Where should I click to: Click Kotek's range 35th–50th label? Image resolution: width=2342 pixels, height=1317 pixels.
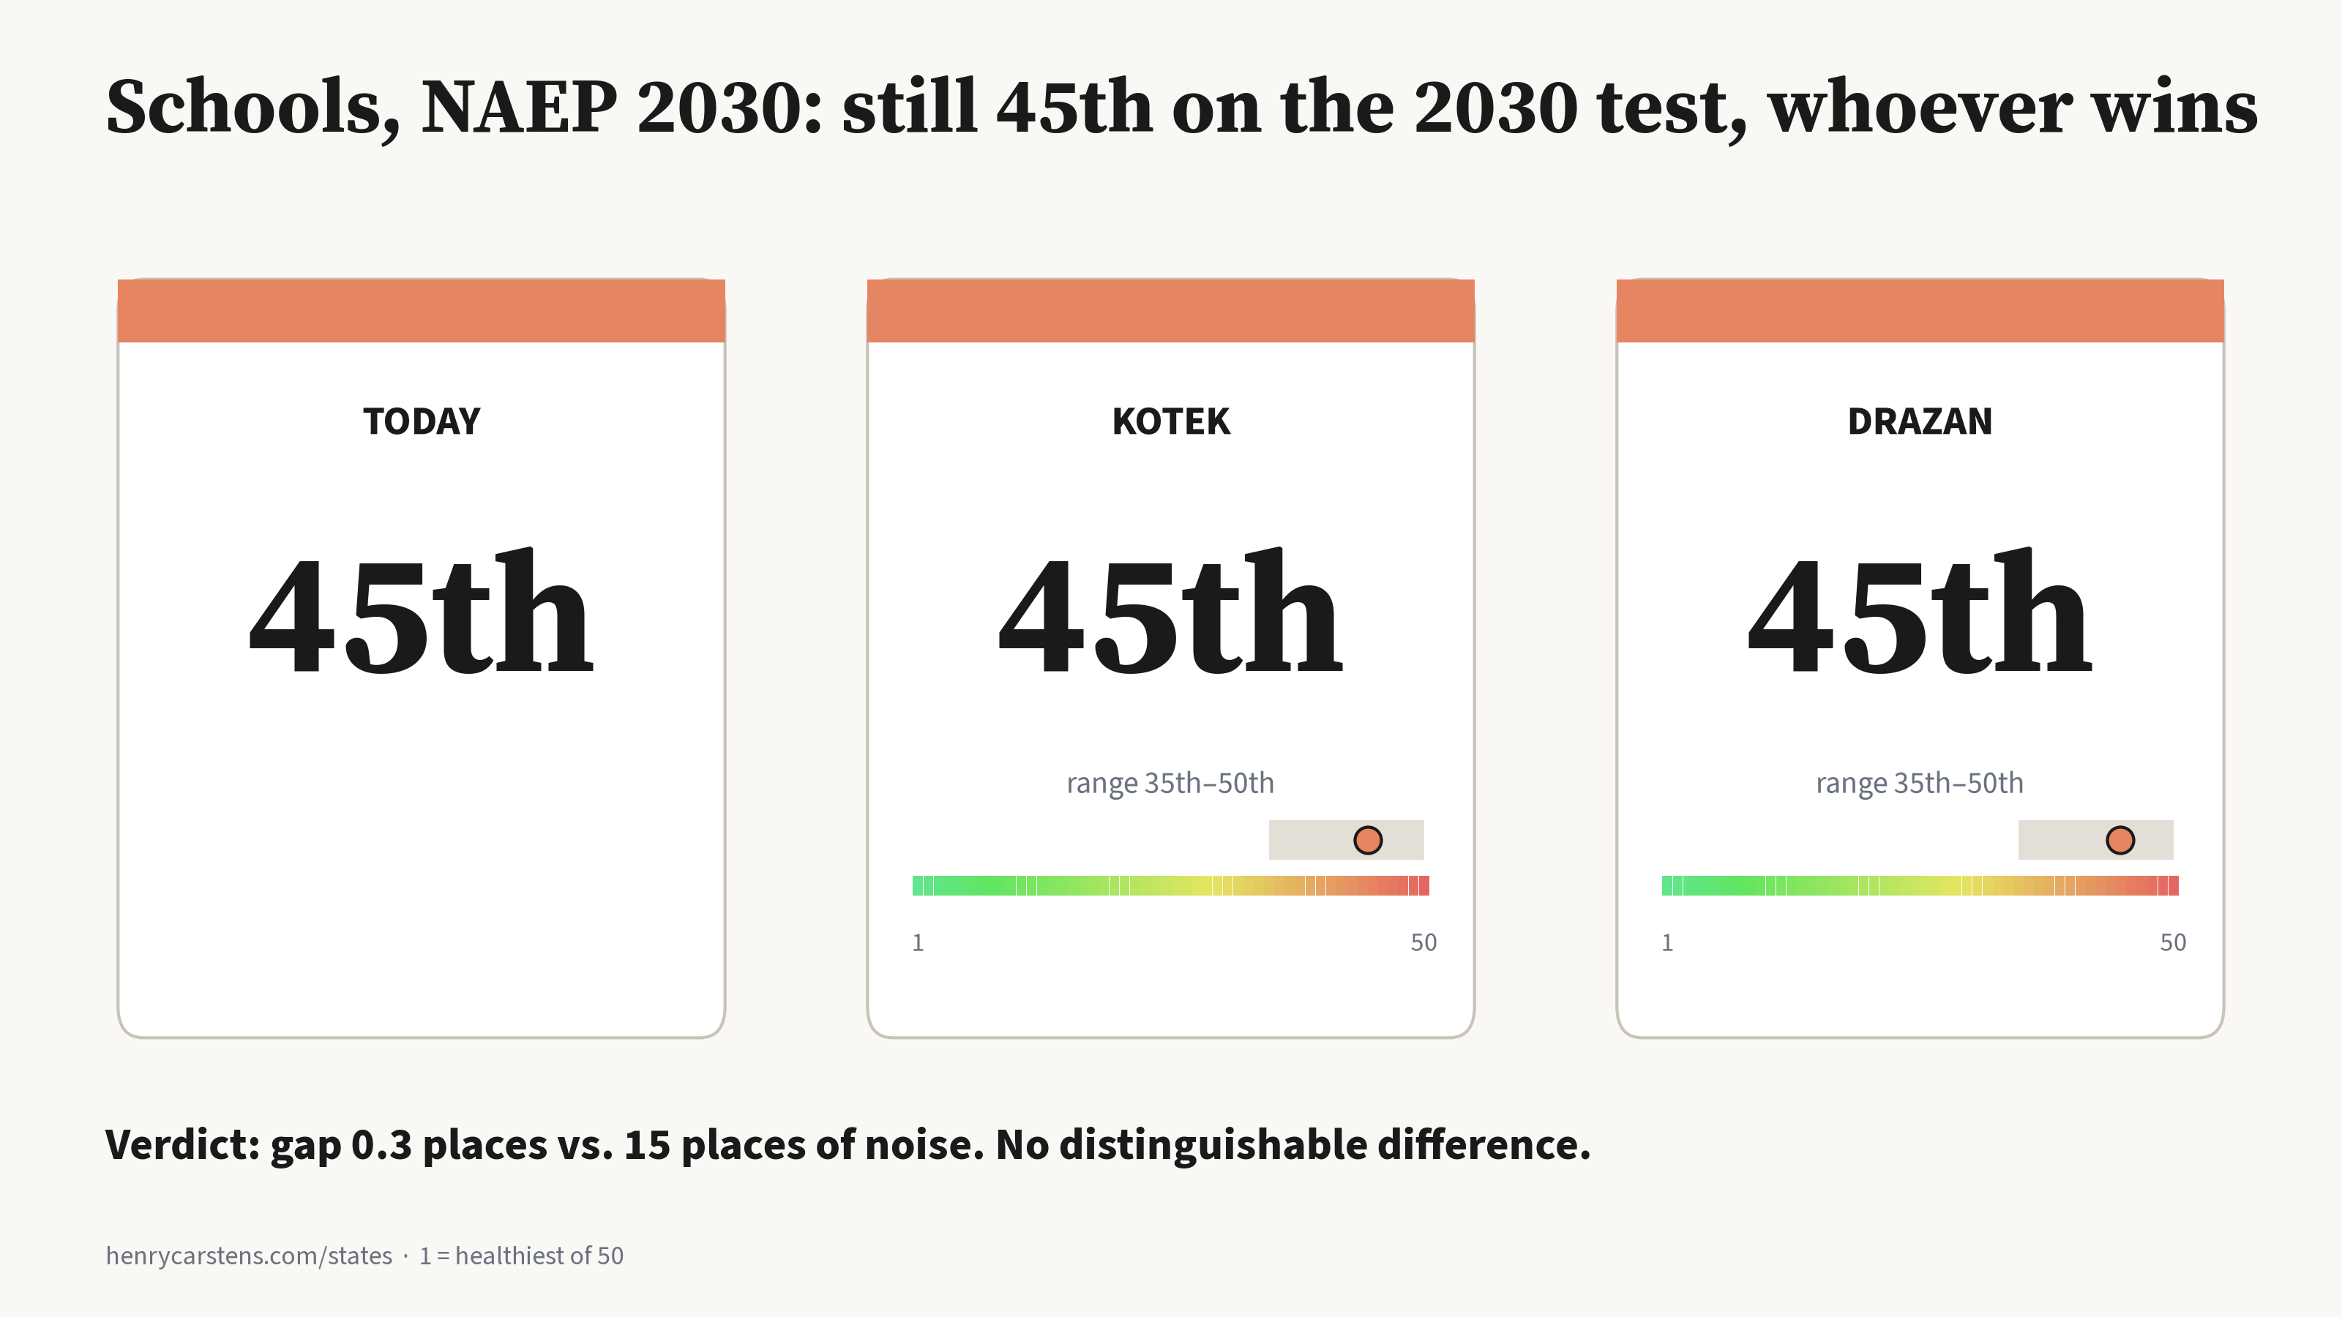[1171, 783]
